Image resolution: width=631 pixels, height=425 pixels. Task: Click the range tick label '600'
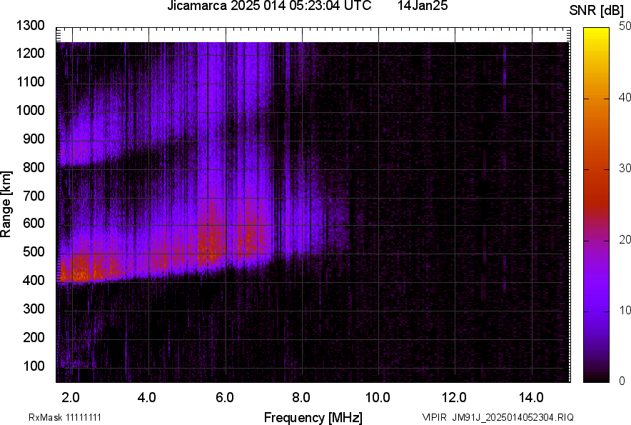[x=34, y=223]
